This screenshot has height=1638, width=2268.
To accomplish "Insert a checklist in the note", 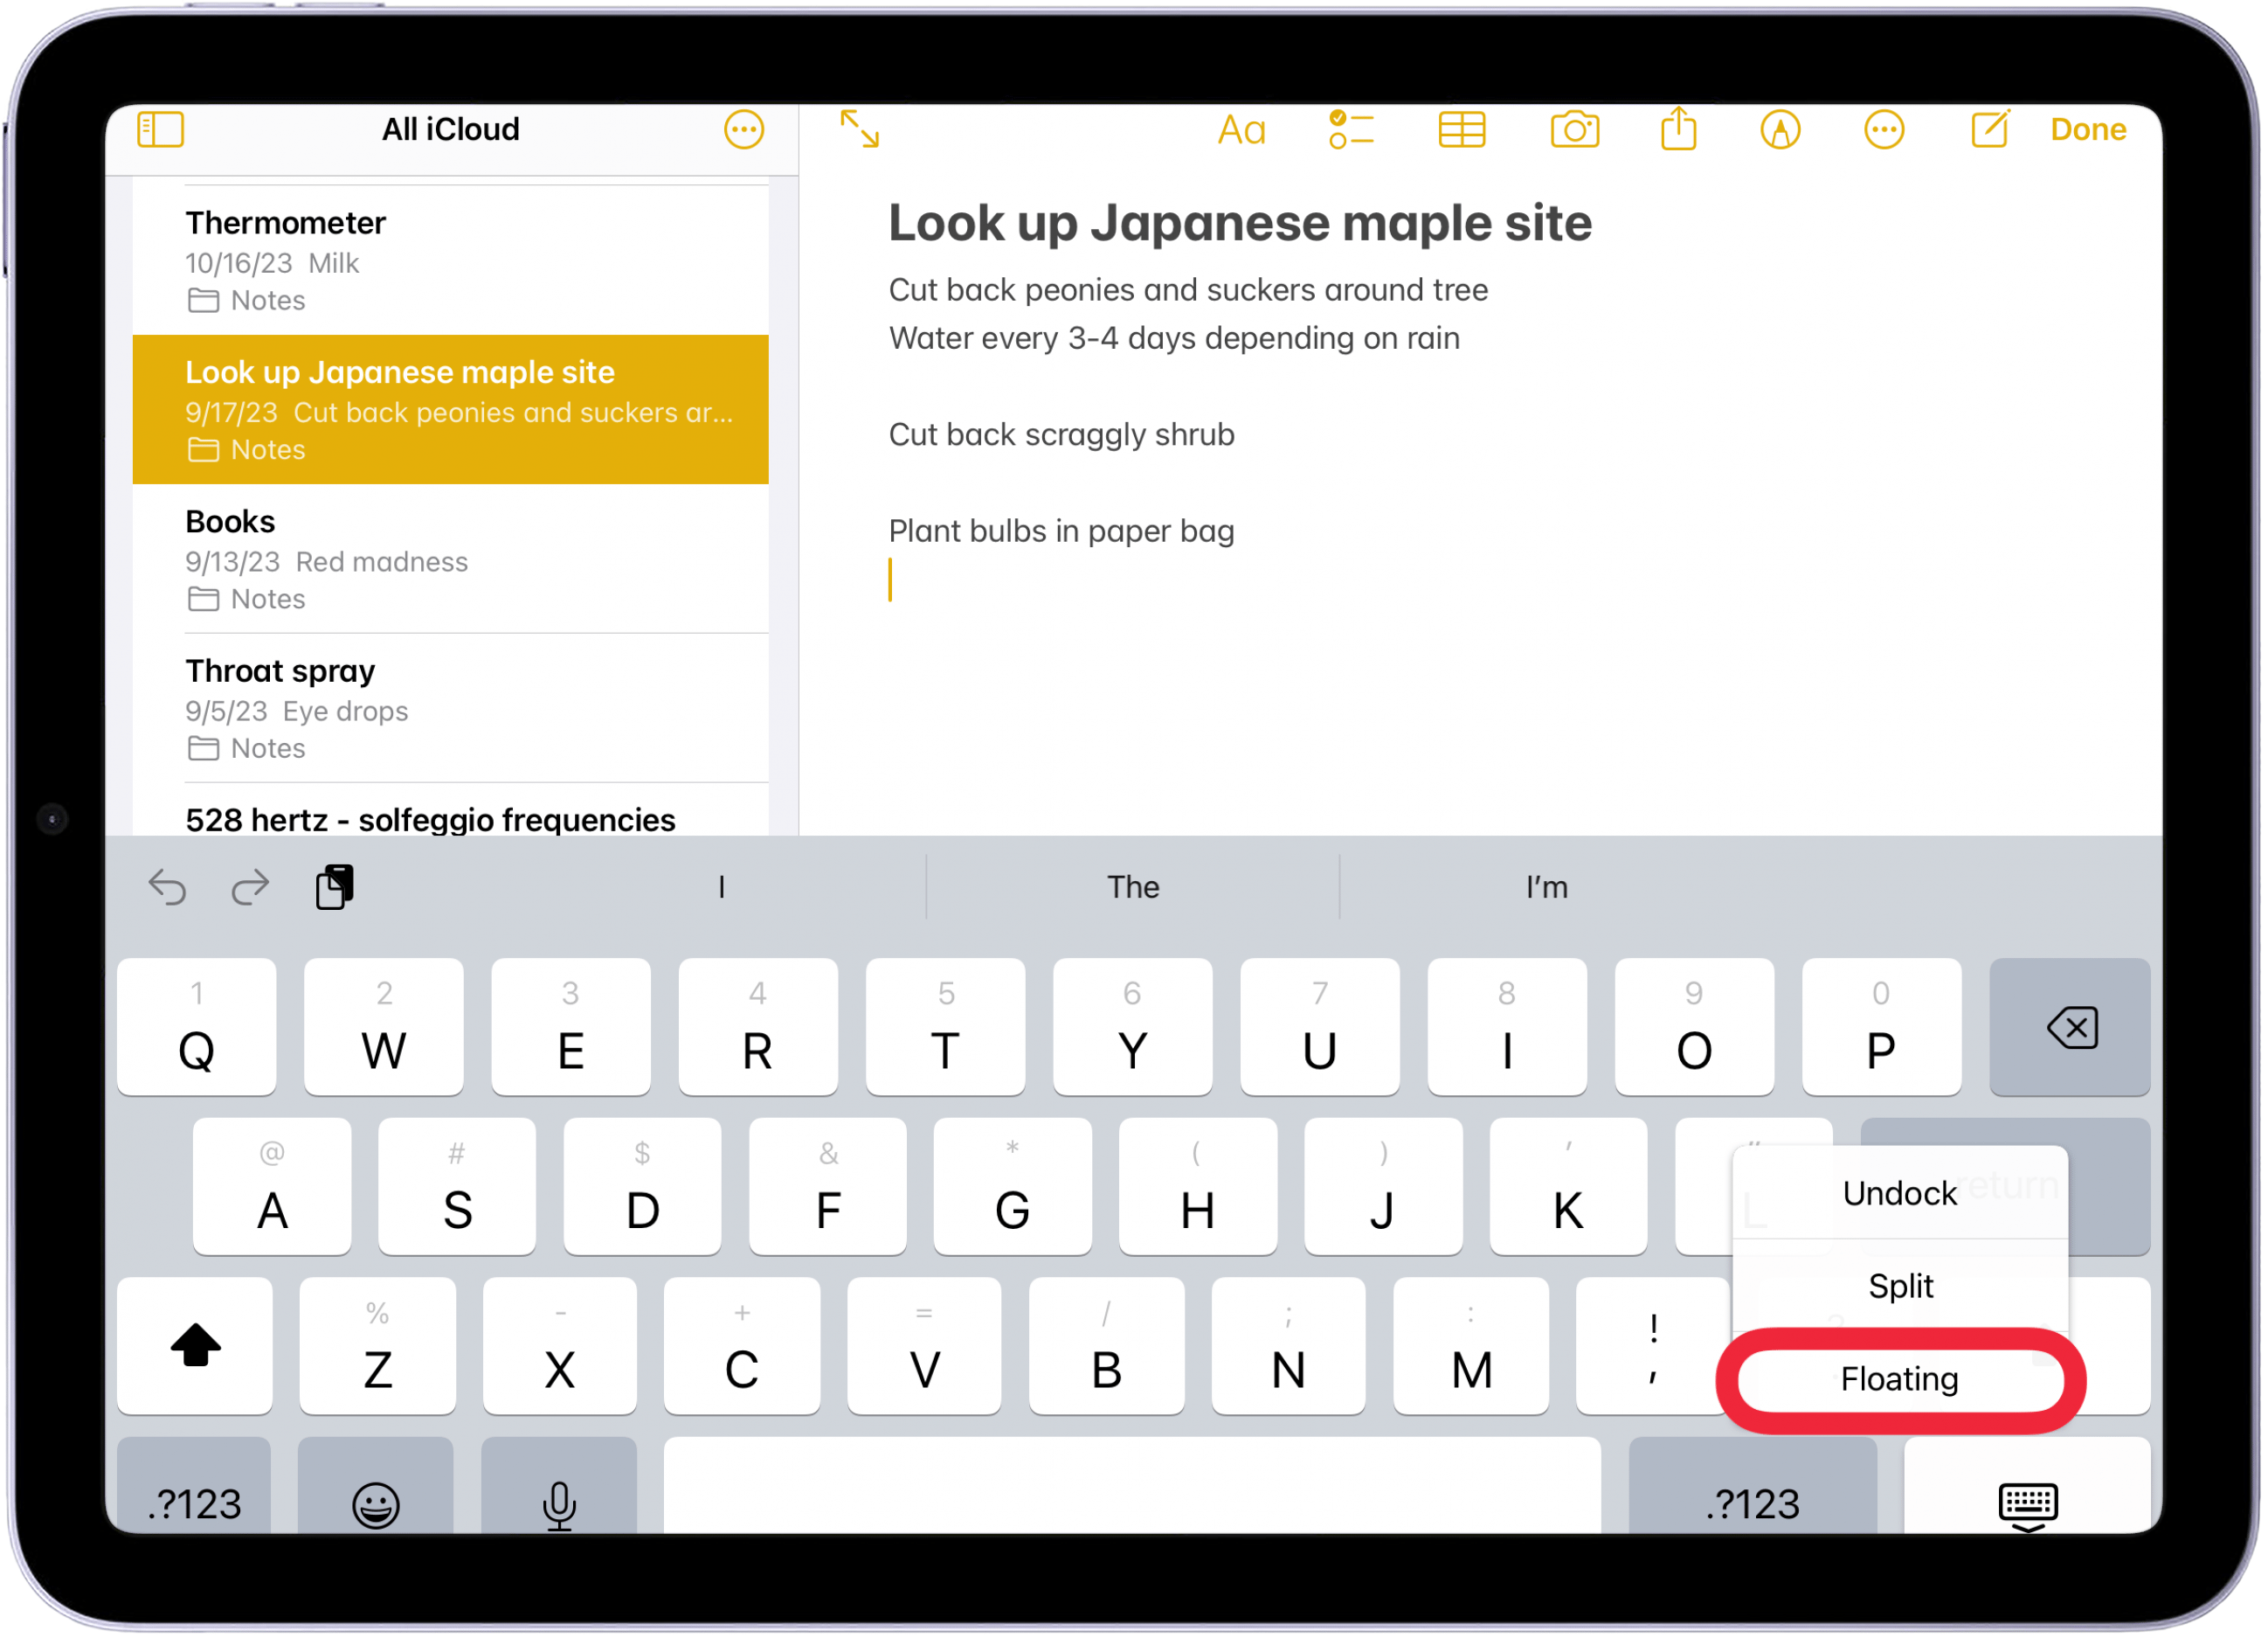I will click(x=1351, y=129).
